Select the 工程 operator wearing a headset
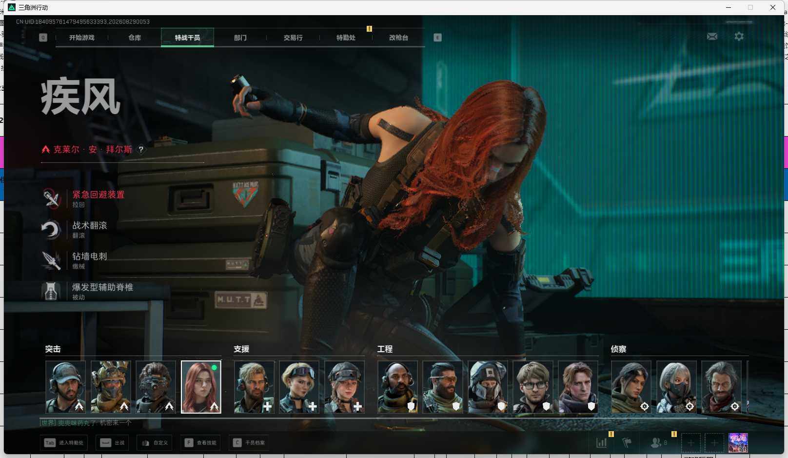 pos(397,387)
